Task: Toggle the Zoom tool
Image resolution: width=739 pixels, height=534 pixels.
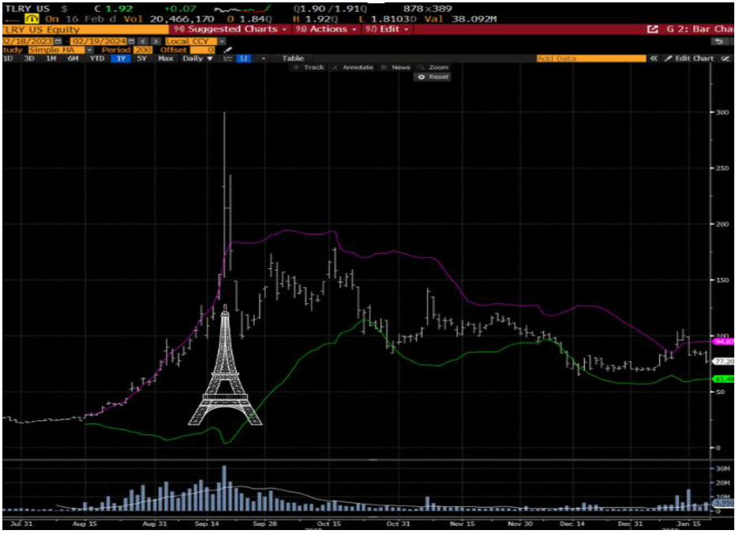Action: 433,68
